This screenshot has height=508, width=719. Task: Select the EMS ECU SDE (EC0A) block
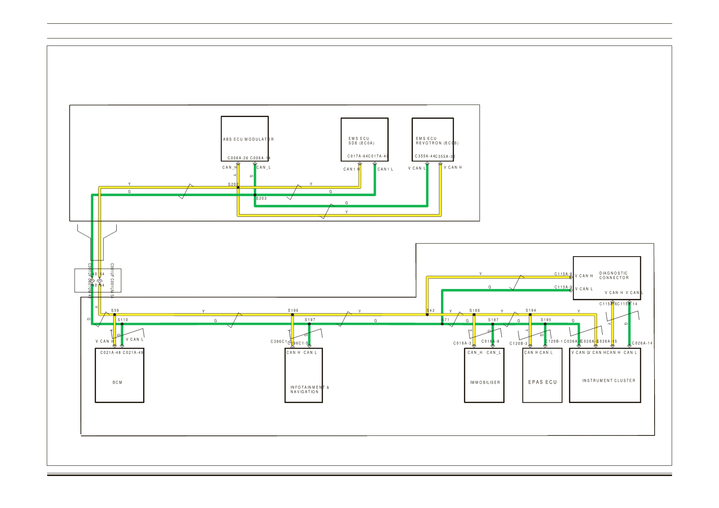(364, 140)
